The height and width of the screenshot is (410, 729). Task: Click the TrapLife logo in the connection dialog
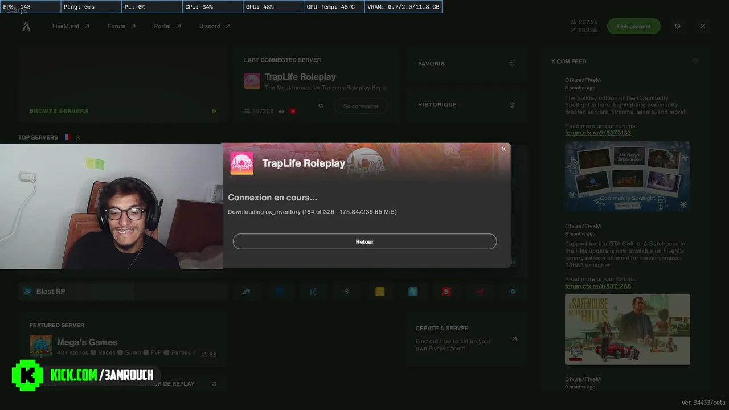pyautogui.click(x=241, y=163)
